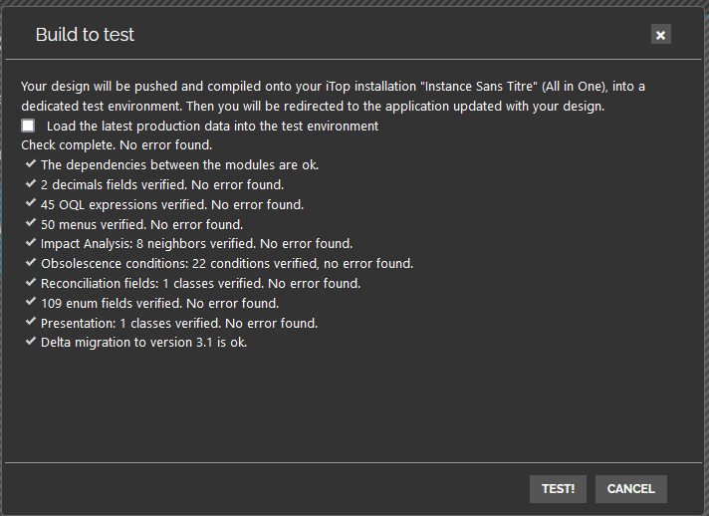Click the Build to test dialog title
The height and width of the screenshot is (516, 709).
[85, 35]
